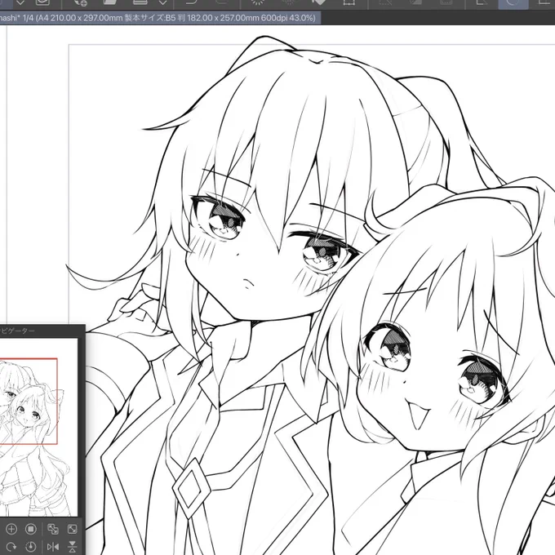This screenshot has height=555, width=555.
Task: Select the canvas tab showing A4 210.00 x 297.00mm
Action: (x=159, y=18)
